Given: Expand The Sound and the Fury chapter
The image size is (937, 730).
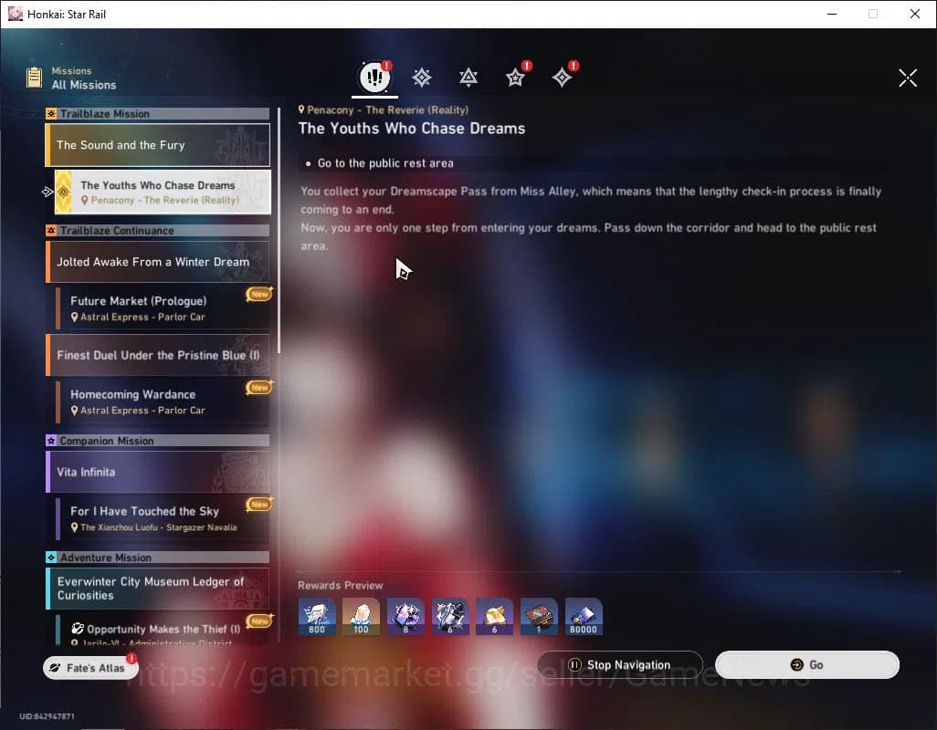Looking at the screenshot, I should pos(158,145).
